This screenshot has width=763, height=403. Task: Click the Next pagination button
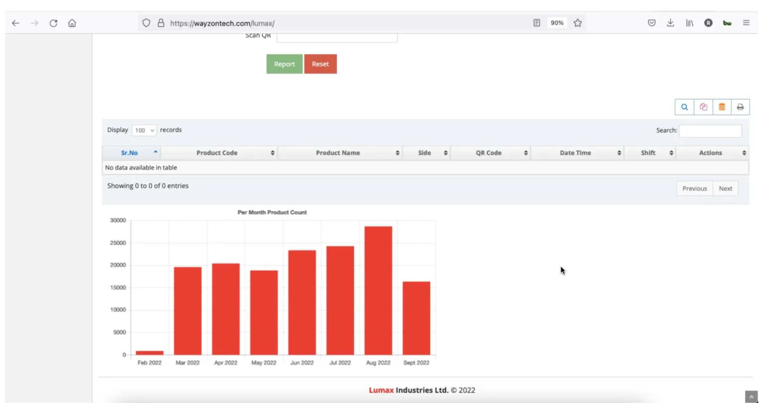pos(725,188)
